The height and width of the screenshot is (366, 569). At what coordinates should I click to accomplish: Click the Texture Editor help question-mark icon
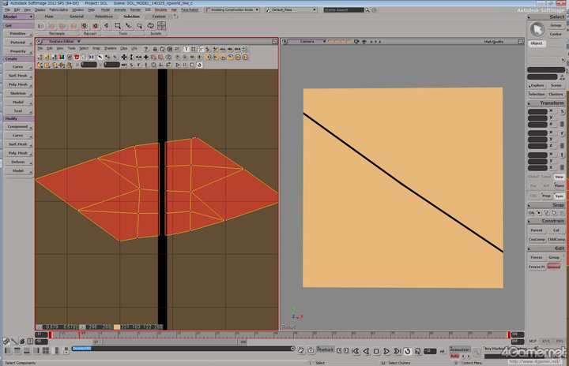click(x=145, y=48)
